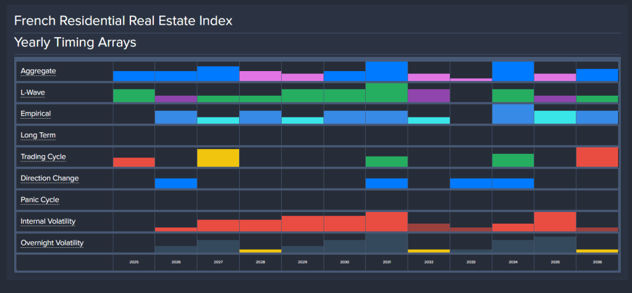Click the blue Aggregate bar for 2034
Image resolution: width=632 pixels, height=293 pixels.
click(513, 71)
